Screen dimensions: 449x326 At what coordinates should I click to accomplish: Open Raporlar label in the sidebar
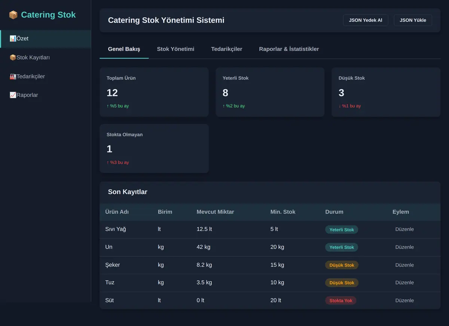(x=27, y=95)
